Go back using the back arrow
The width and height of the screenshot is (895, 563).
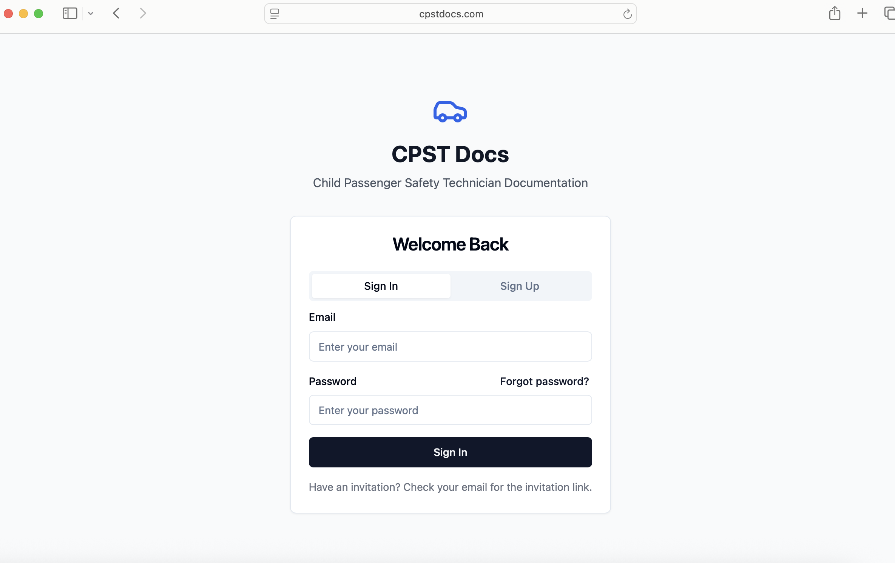coord(116,14)
